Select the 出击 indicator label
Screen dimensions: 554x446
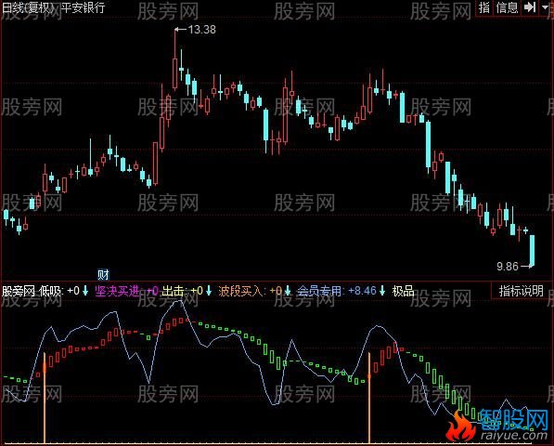[x=174, y=291]
